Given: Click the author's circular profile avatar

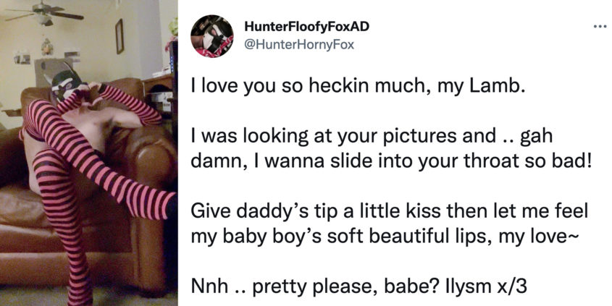Looking at the screenshot, I should coord(212,36).
